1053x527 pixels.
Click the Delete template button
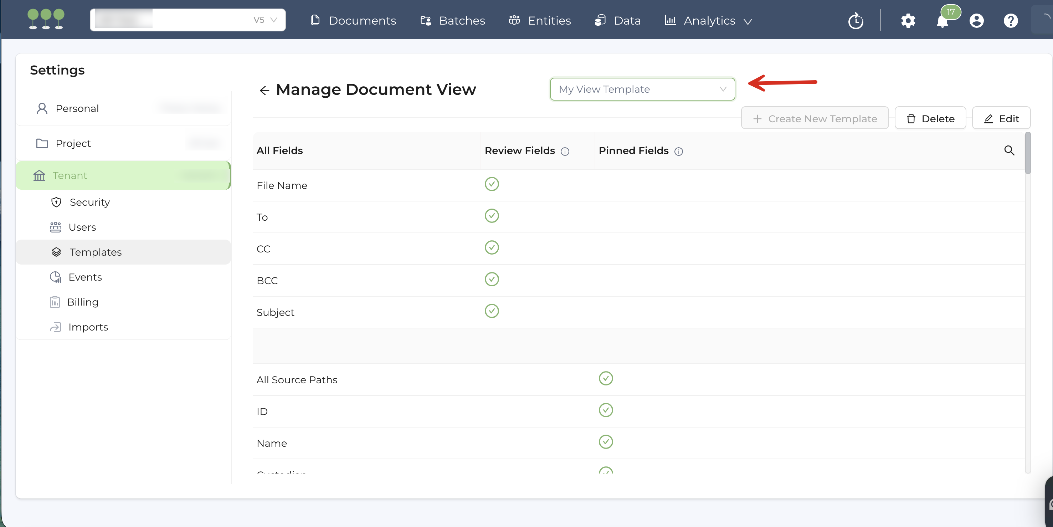(x=930, y=119)
